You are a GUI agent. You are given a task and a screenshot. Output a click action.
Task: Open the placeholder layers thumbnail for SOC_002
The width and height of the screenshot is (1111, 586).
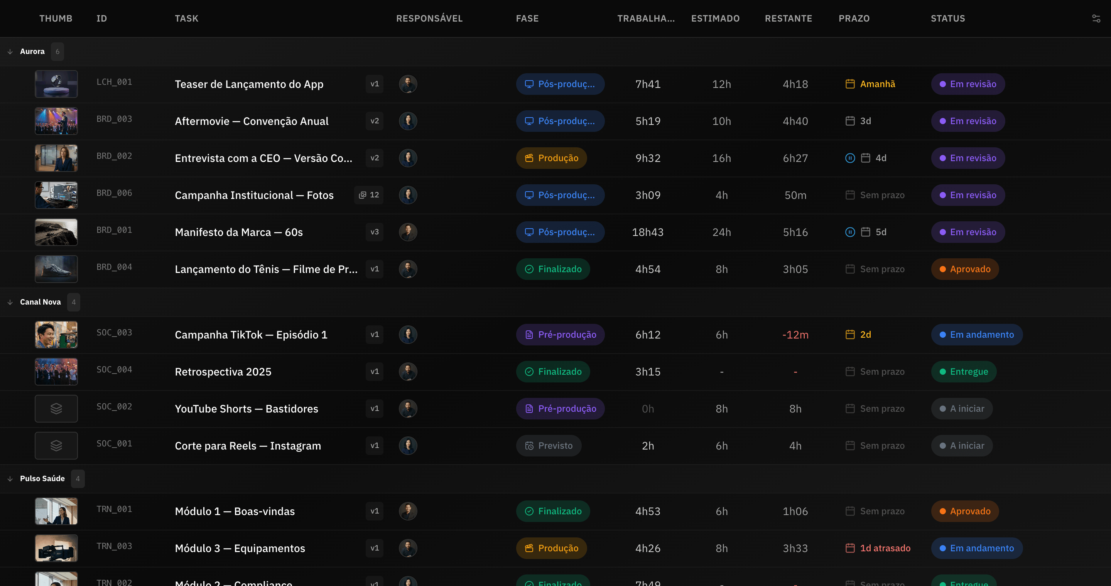click(56, 409)
